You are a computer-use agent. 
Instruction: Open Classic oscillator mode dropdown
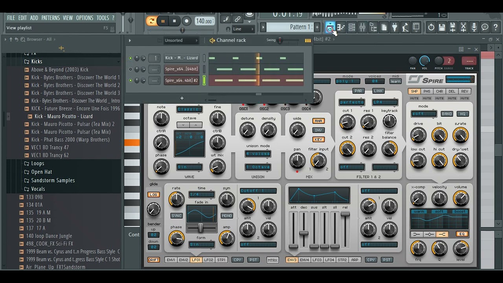(189, 109)
